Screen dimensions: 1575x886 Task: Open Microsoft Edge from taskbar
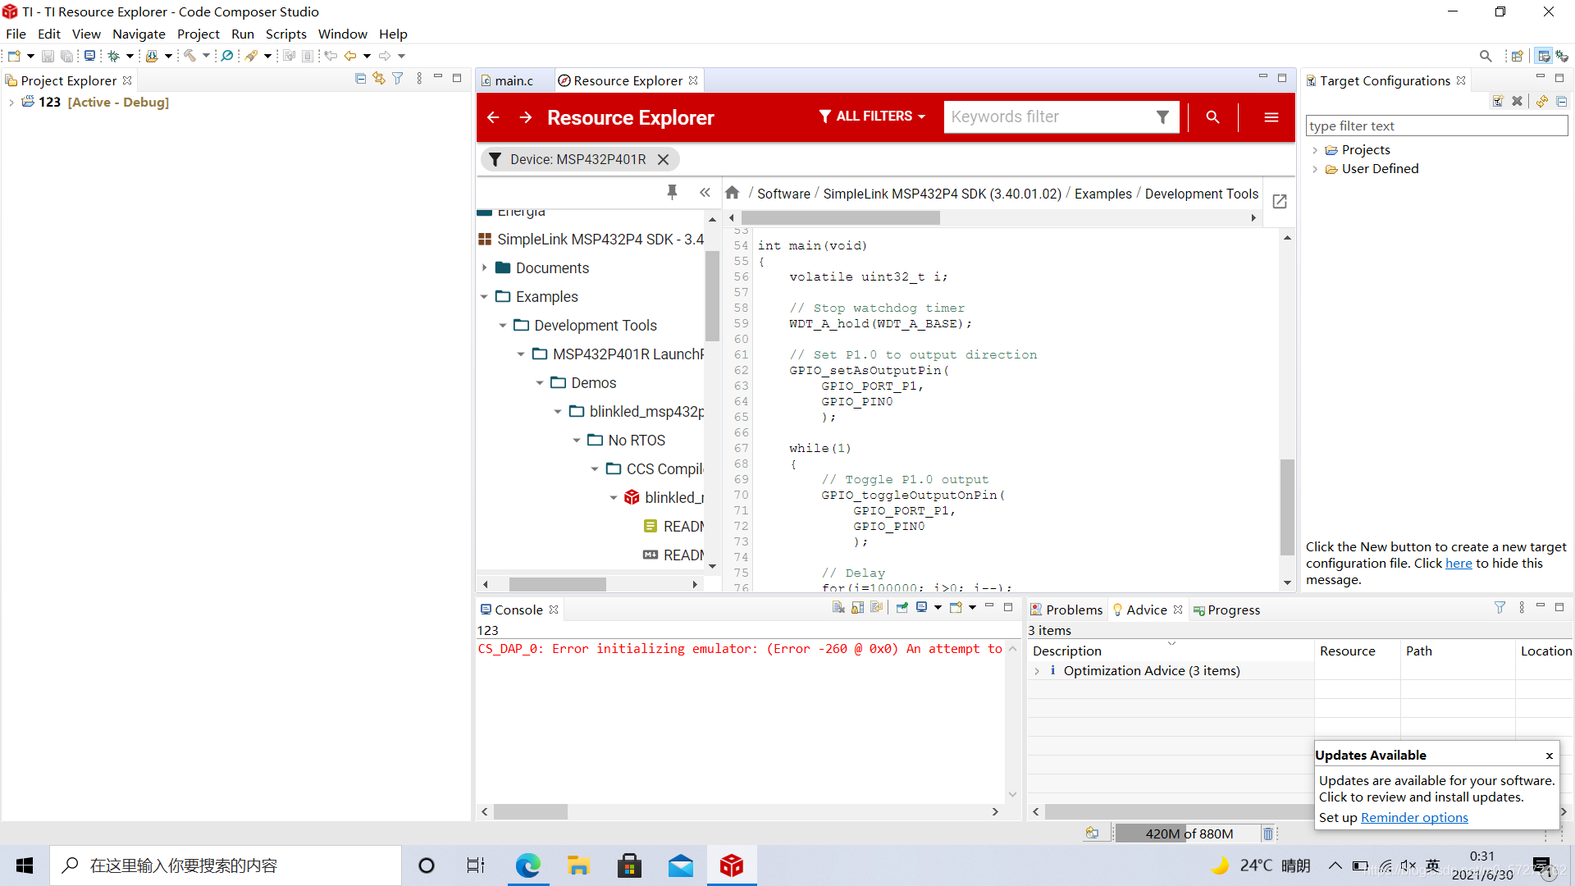click(x=527, y=865)
